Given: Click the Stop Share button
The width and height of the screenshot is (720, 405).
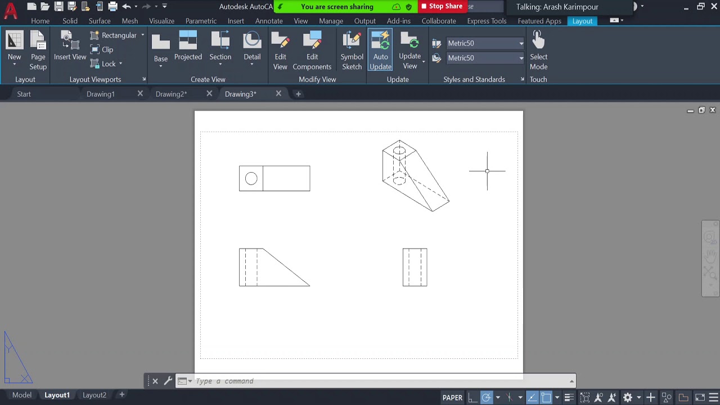Looking at the screenshot, I should (x=442, y=7).
